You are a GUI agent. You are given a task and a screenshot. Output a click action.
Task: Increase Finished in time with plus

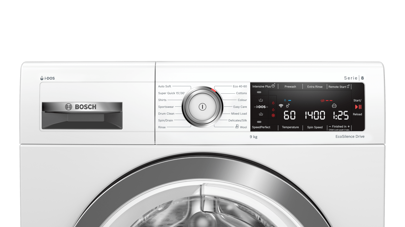tap(349, 127)
